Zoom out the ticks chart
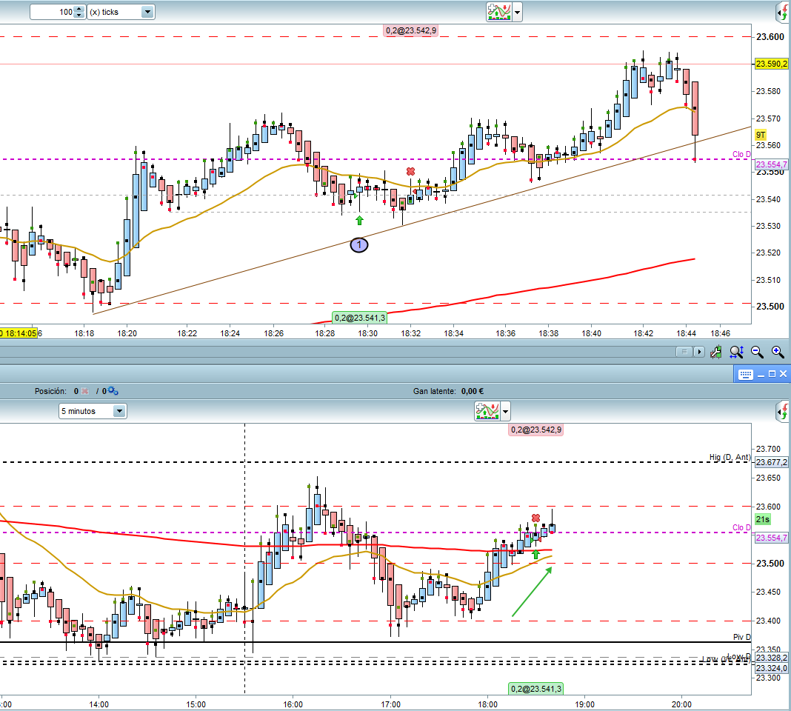791x711 pixels. coord(757,352)
